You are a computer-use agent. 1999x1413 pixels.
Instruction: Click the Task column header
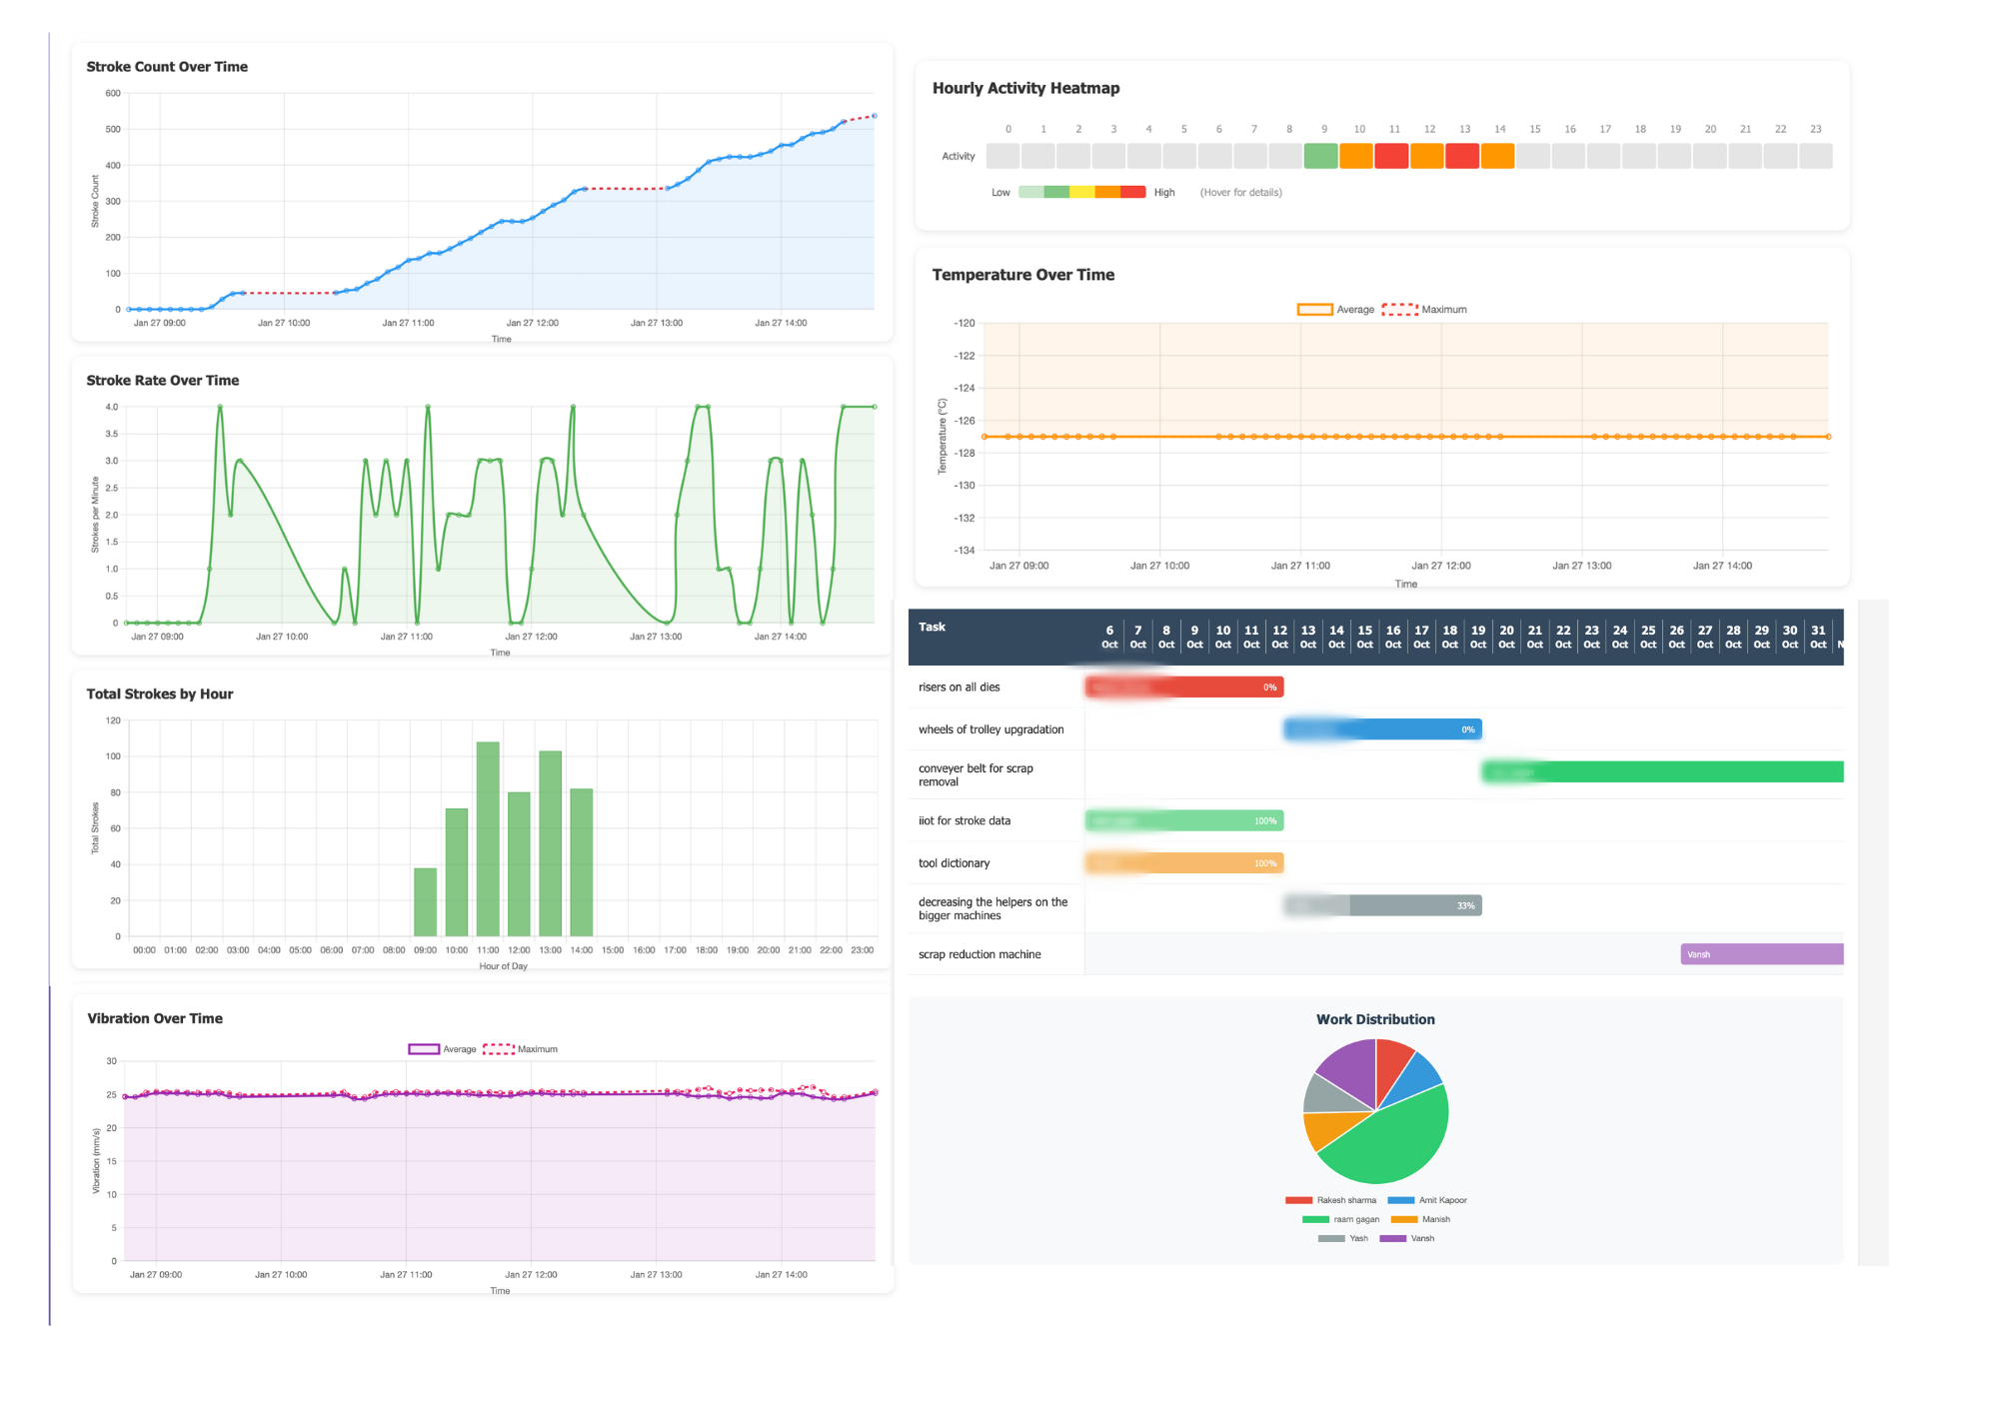coord(932,626)
